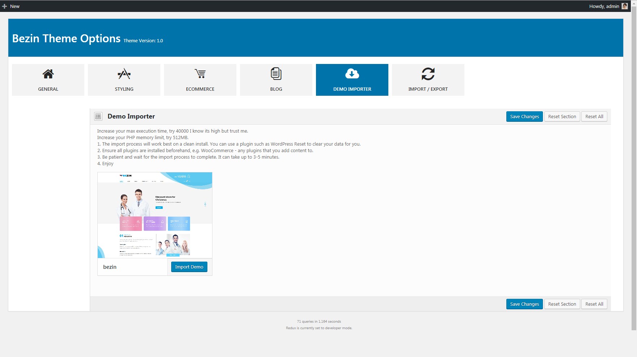Screen dimensions: 637x357
Task: Click the Demo Importer cloud download icon
Action: pyautogui.click(x=352, y=74)
